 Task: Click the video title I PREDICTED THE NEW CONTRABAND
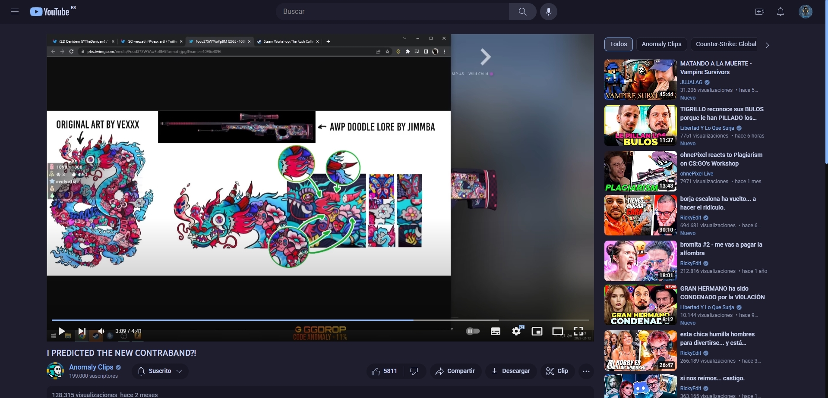(121, 353)
